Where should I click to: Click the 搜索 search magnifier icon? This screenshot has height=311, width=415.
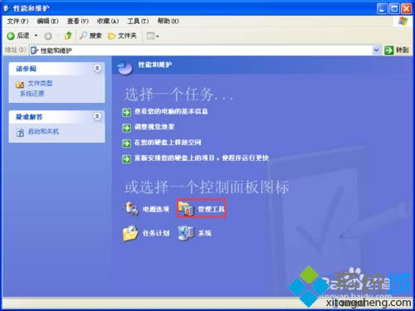83,36
